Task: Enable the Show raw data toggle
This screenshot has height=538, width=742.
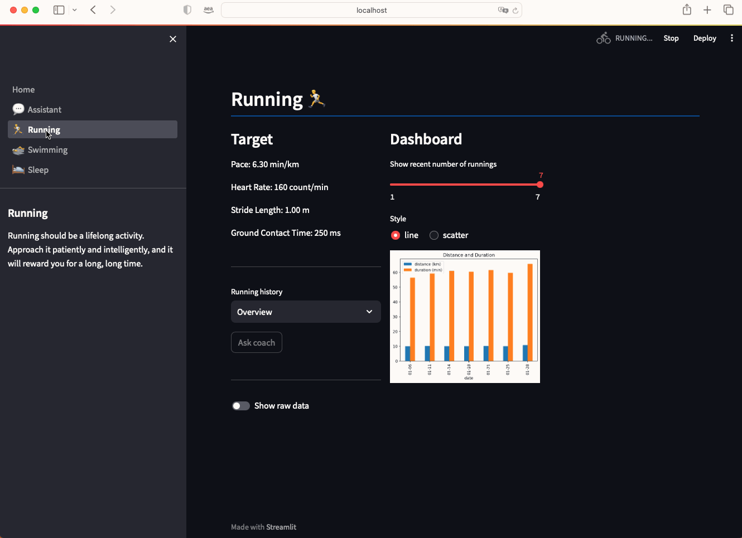Action: (x=241, y=406)
